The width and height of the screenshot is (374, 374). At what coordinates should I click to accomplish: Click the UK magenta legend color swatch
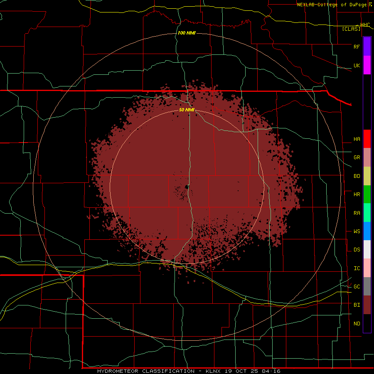tap(367, 65)
